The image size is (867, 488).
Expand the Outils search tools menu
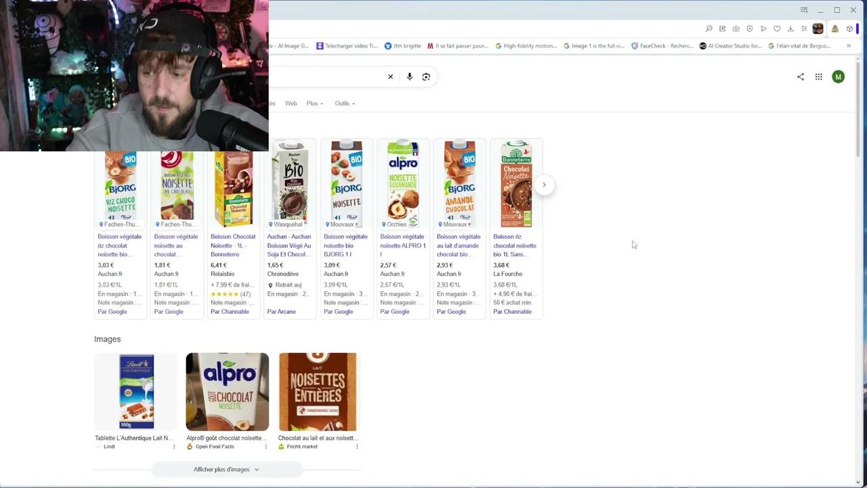click(x=345, y=104)
